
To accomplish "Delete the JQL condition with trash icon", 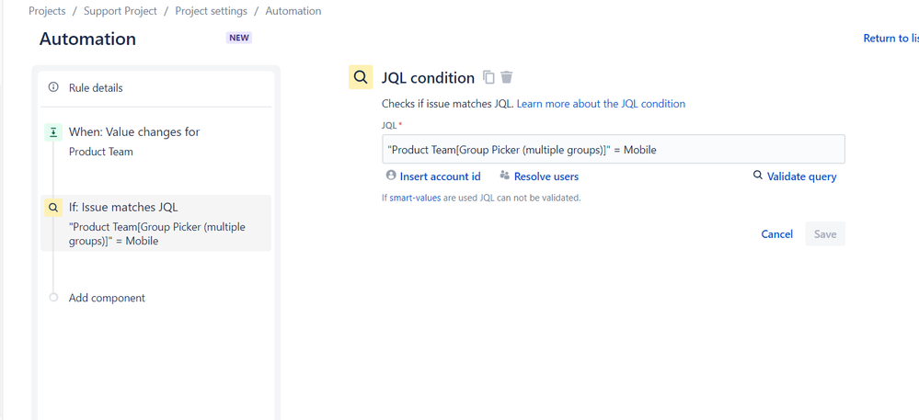I will click(507, 77).
